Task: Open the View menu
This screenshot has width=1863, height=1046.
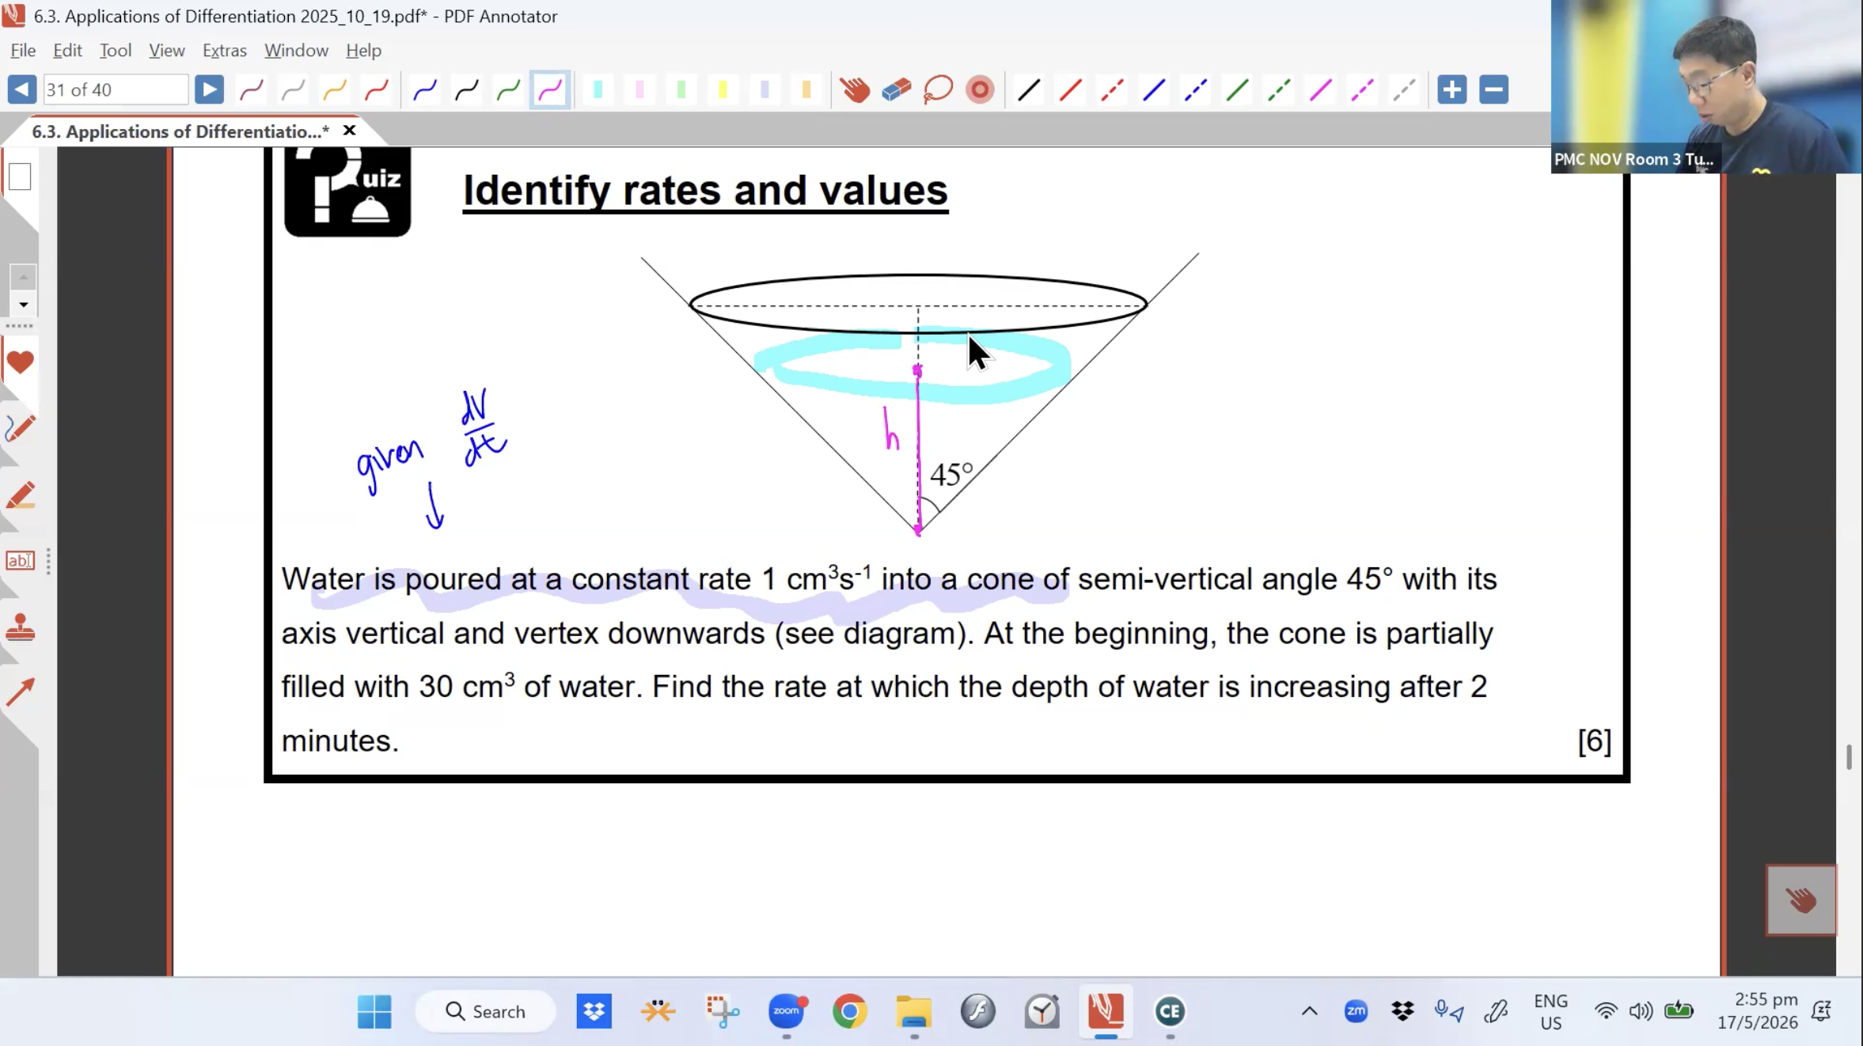Action: [167, 51]
